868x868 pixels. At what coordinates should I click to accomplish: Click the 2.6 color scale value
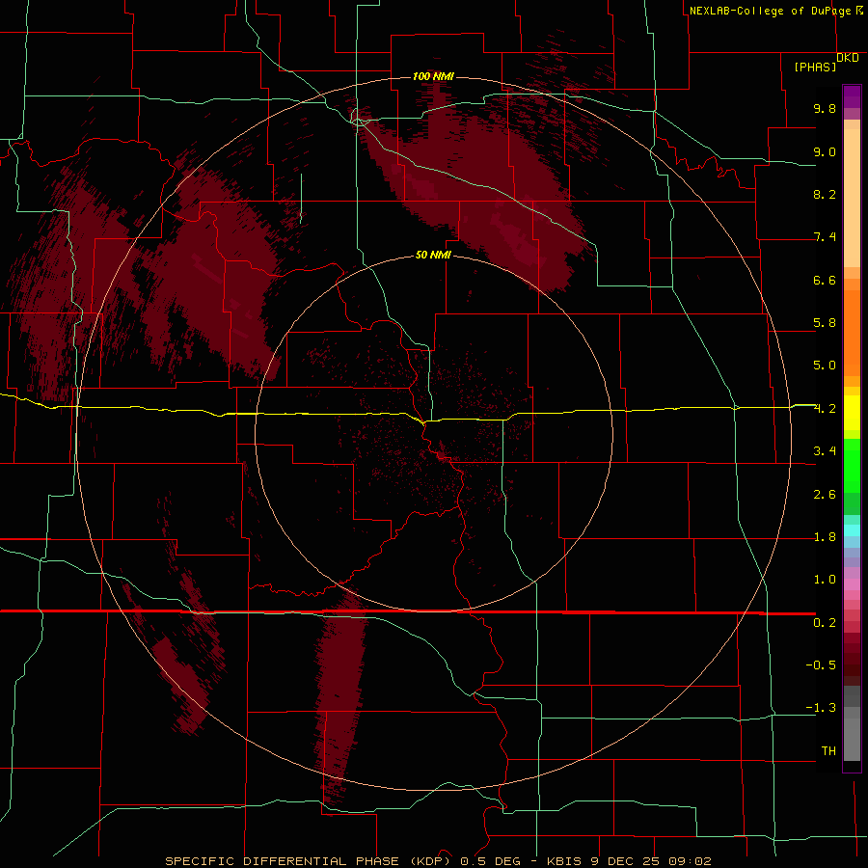825,495
